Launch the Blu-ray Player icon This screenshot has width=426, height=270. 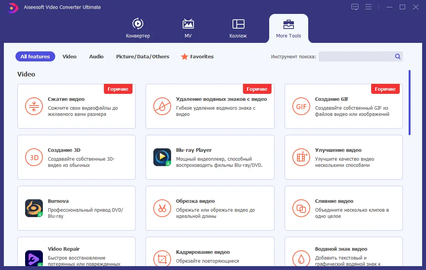[162, 157]
